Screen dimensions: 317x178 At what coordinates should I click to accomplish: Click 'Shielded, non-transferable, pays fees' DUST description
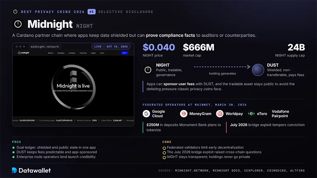point(286,73)
